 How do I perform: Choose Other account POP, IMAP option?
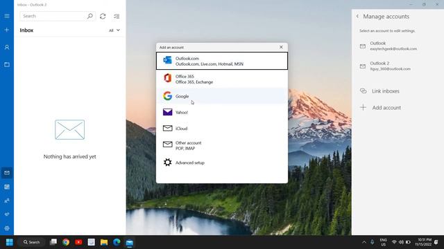point(222,145)
